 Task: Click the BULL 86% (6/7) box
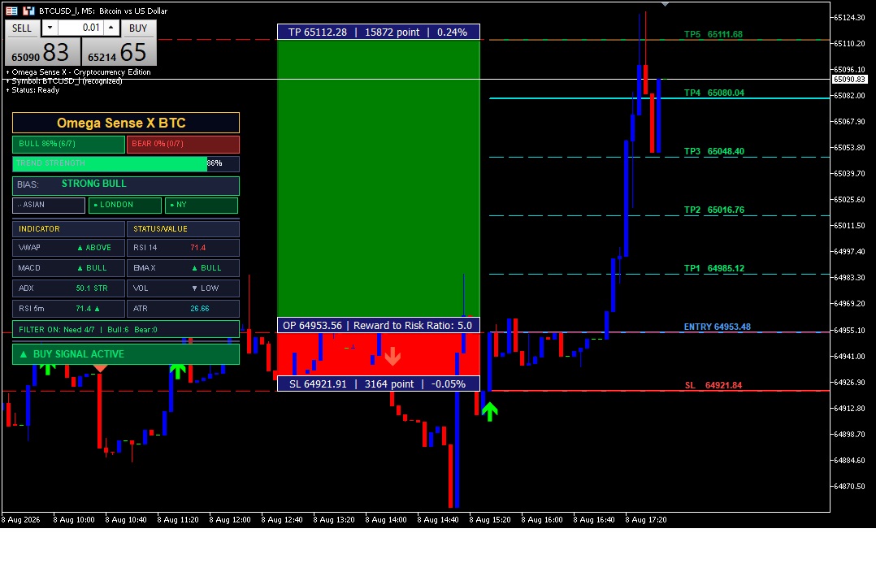68,144
